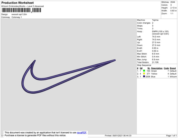Click the barcode below the worksheet title

tap(21, 10)
